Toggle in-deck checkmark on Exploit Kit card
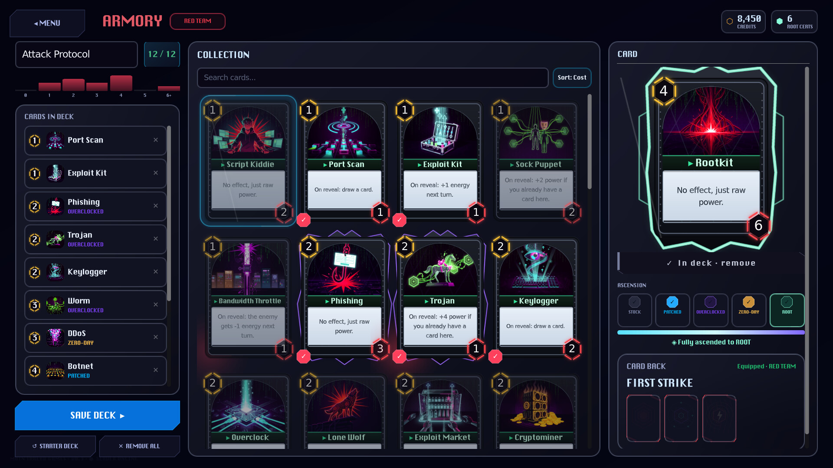 tap(399, 220)
